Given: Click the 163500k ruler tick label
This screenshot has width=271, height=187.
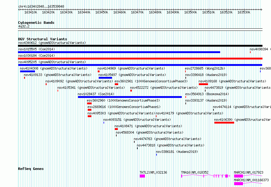Looking at the screenshot, I should [x=191, y=12].
